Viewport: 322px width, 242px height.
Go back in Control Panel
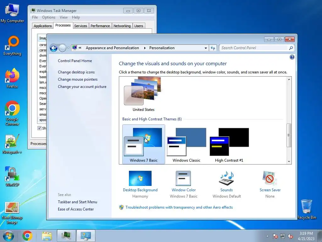(x=53, y=48)
